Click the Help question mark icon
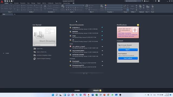This screenshot has width=173, height=97. (x=159, y=1)
